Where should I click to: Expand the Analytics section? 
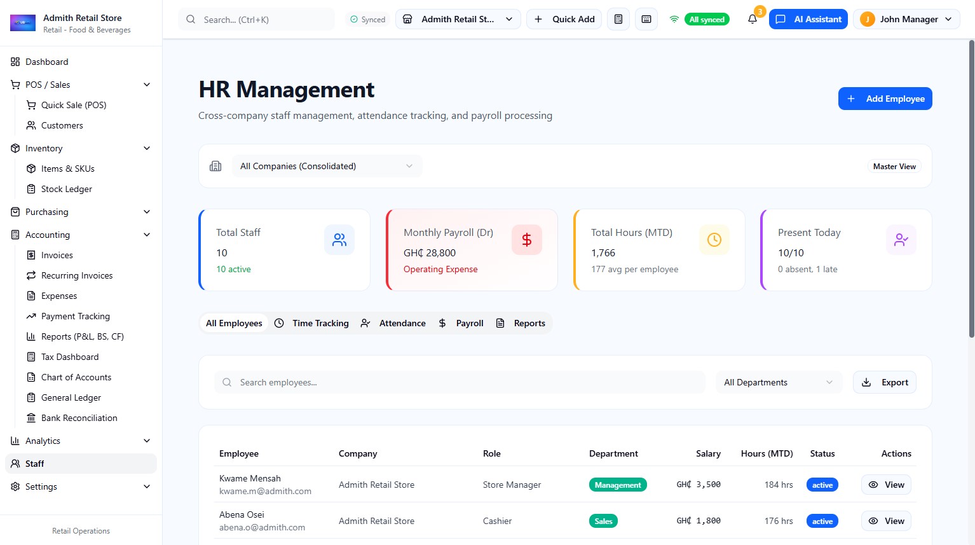click(81, 441)
